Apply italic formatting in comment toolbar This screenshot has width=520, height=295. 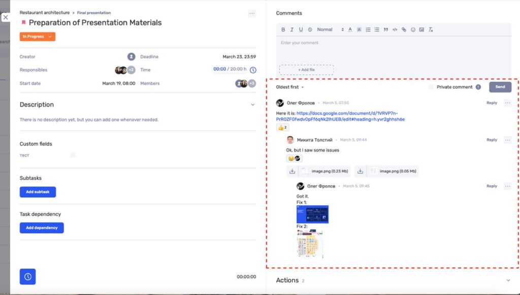pos(292,29)
